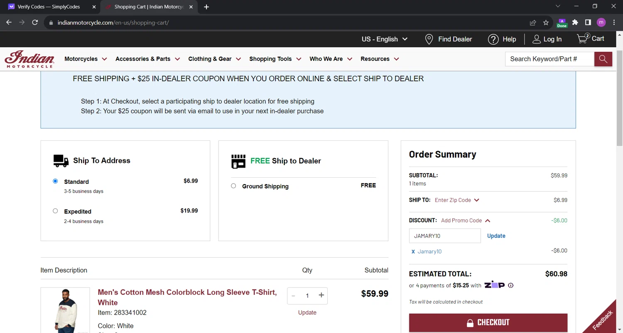Click the Search Keyword/Part # field

coord(549,59)
